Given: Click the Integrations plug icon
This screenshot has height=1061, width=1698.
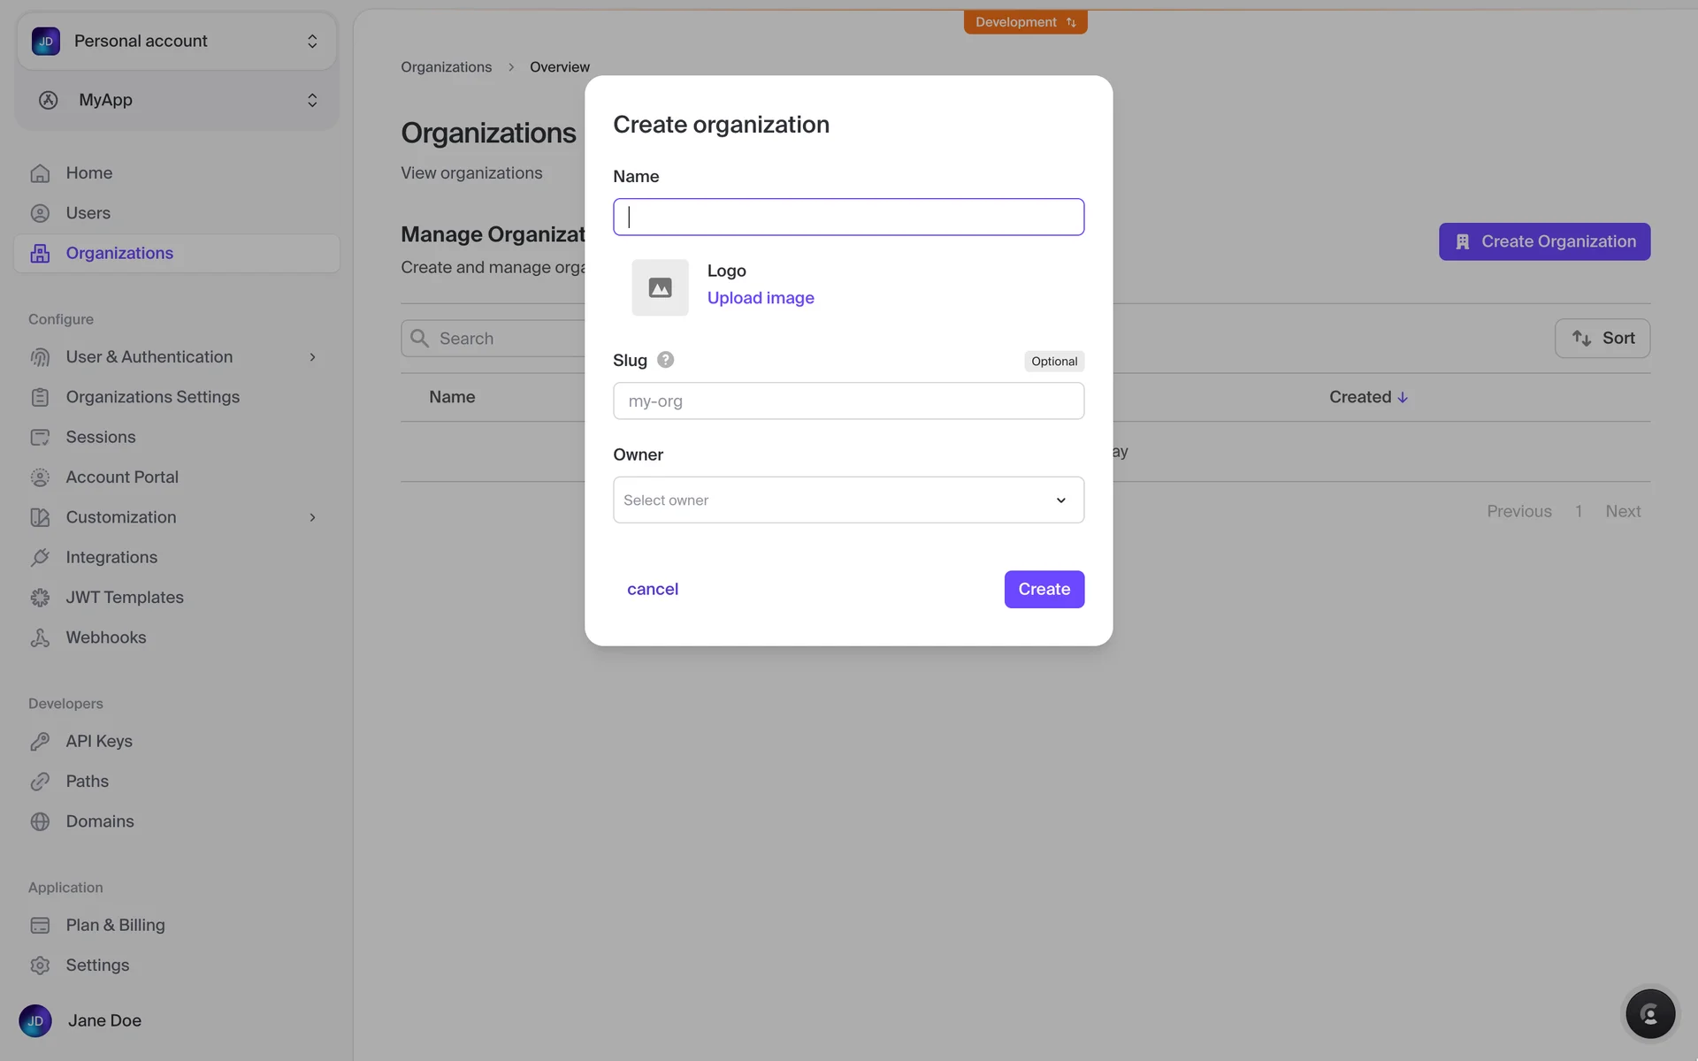Looking at the screenshot, I should pyautogui.click(x=40, y=558).
